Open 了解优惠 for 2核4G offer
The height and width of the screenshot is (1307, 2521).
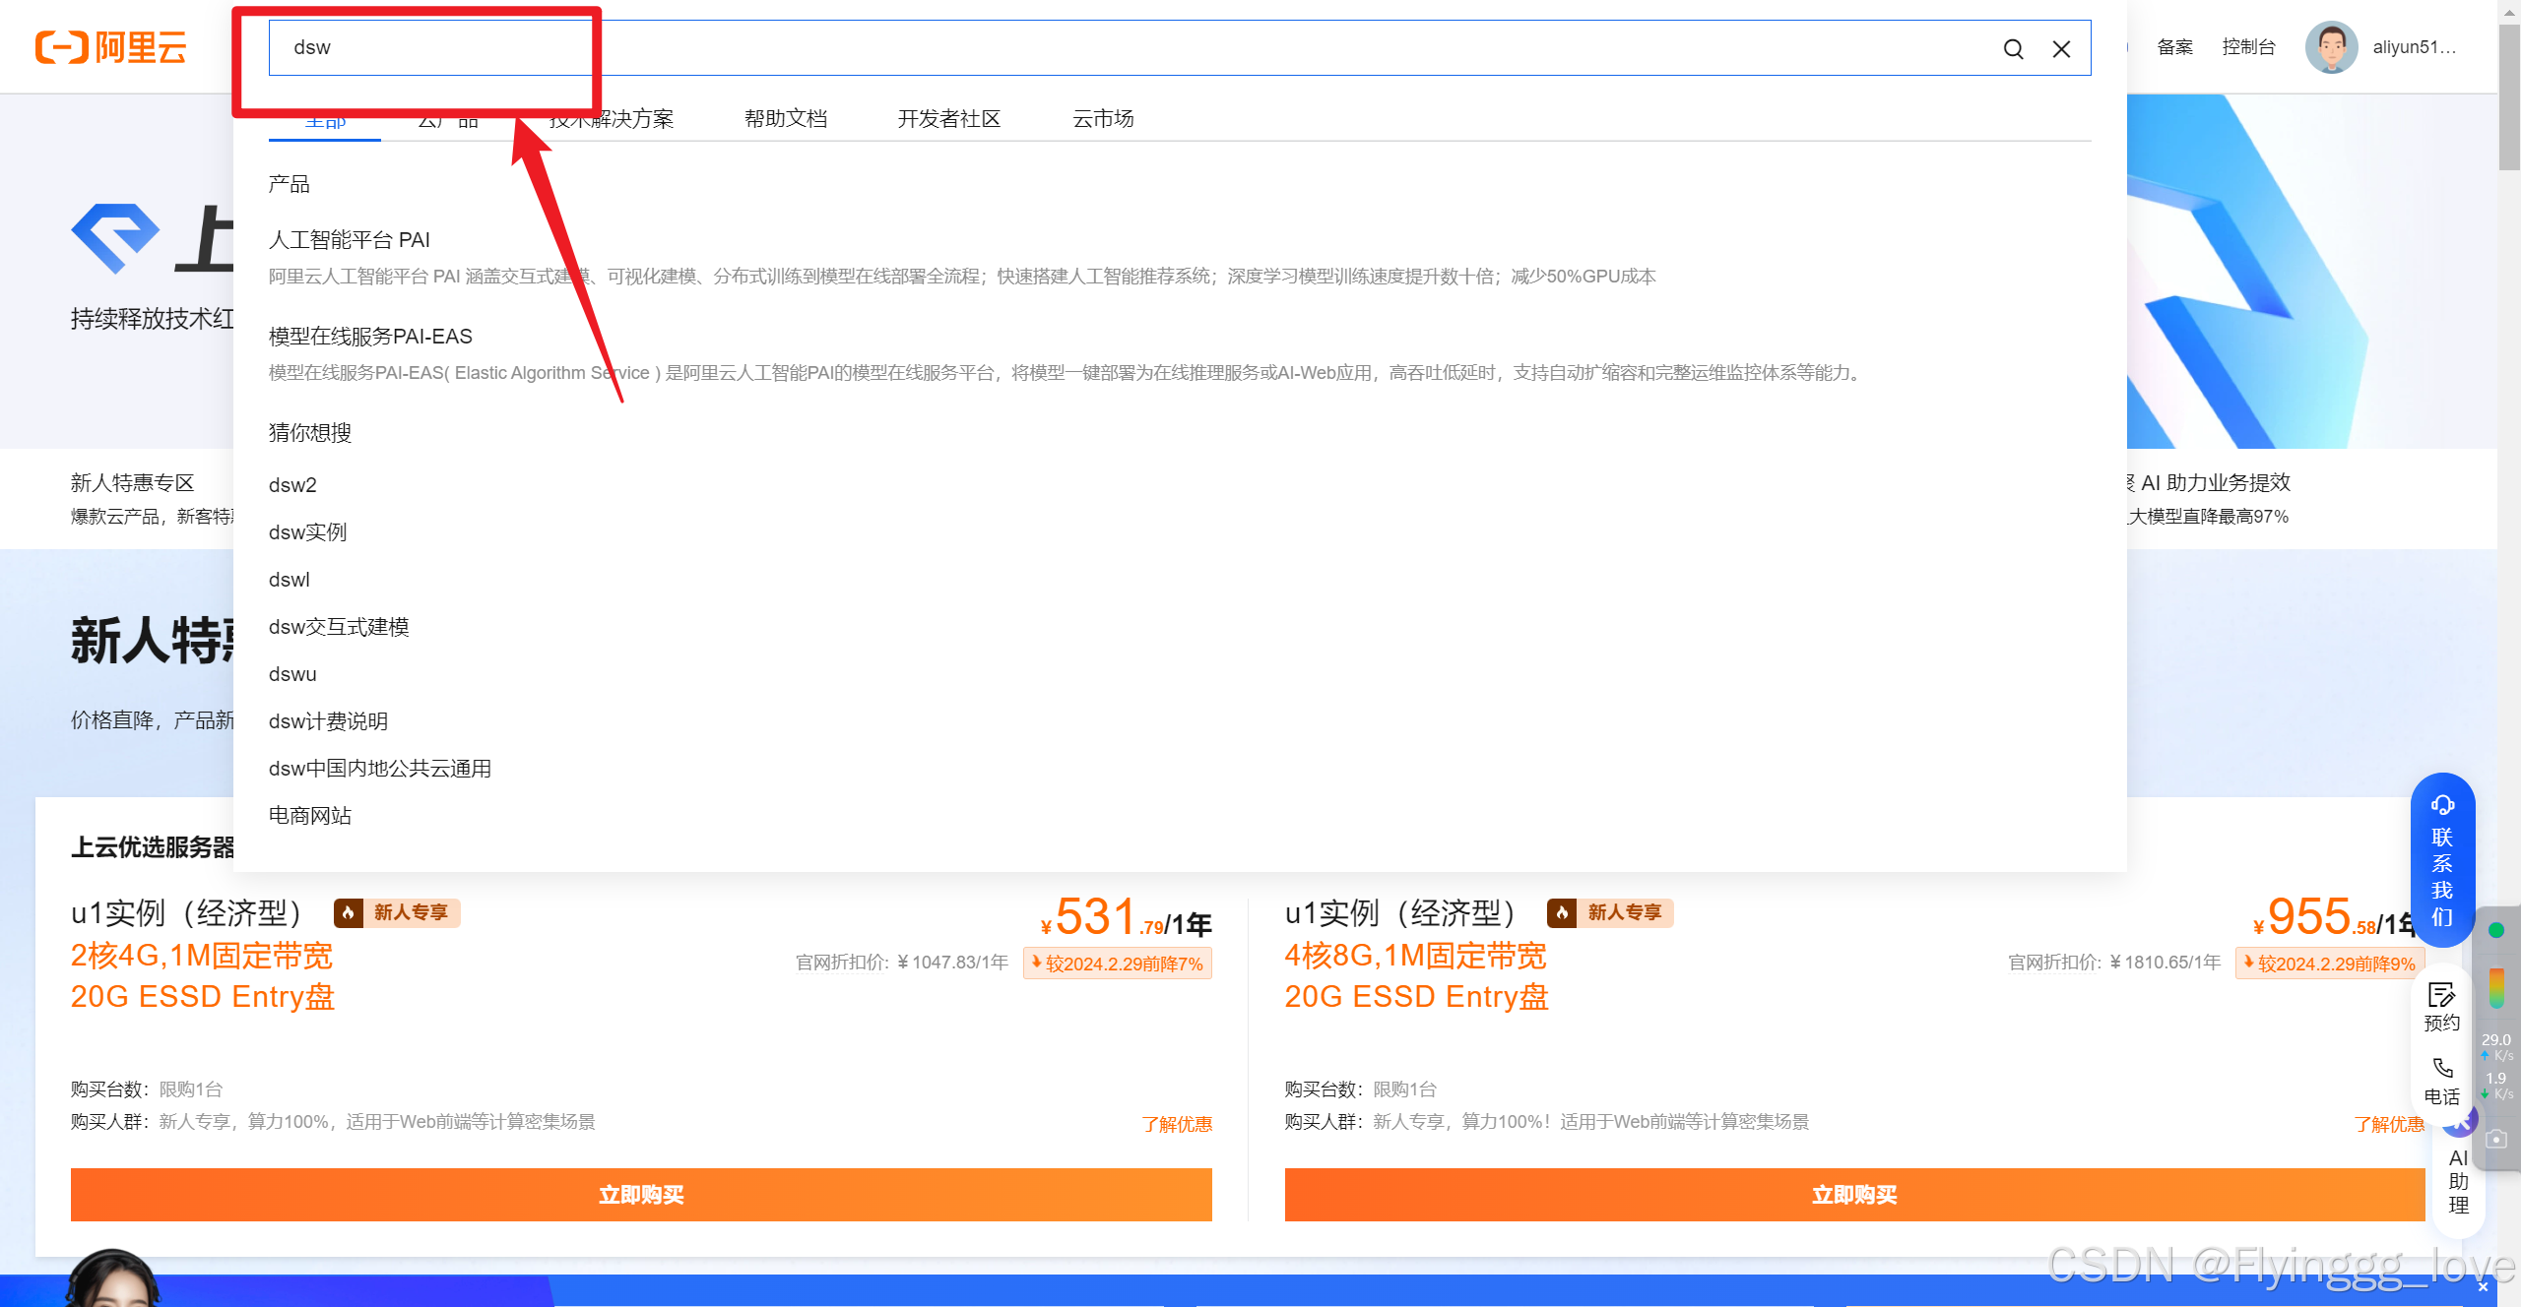[x=1177, y=1124]
